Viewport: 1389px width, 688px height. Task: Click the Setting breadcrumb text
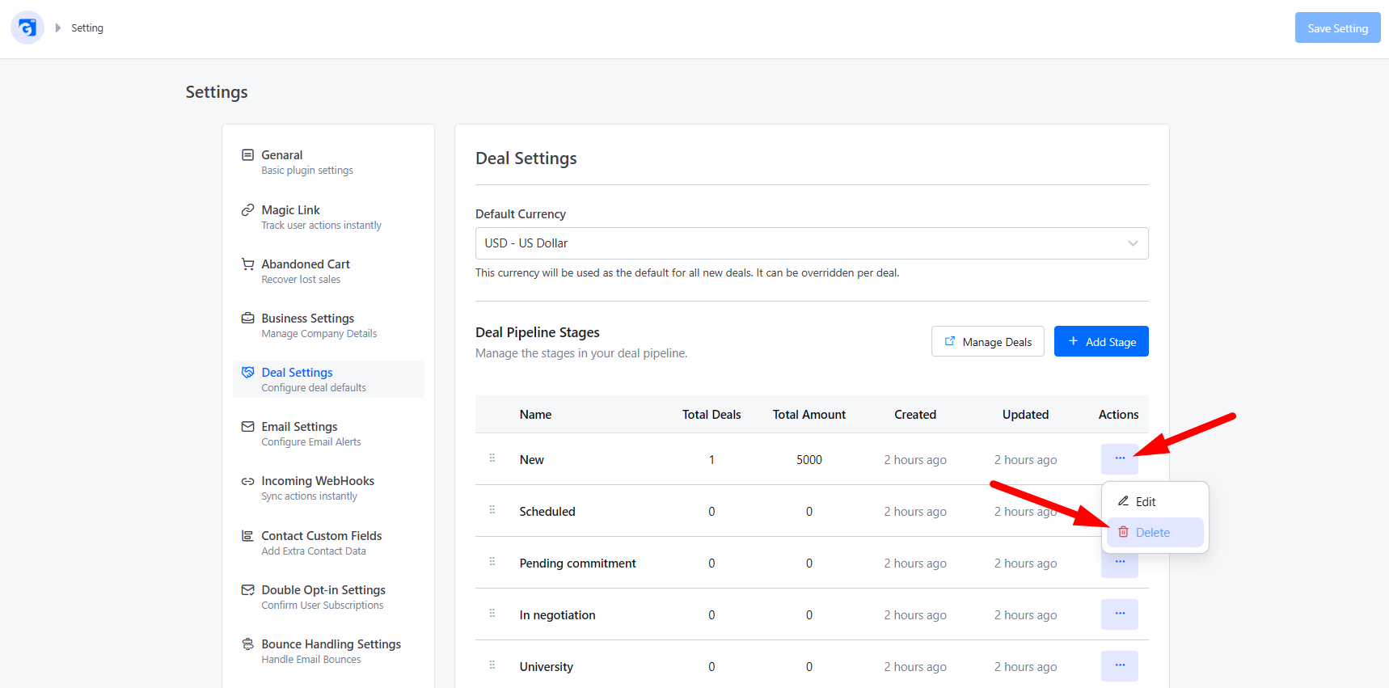[x=87, y=27]
